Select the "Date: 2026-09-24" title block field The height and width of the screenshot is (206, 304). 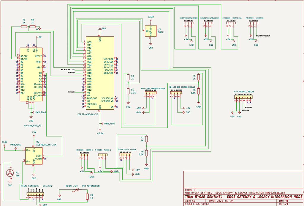click(222, 201)
